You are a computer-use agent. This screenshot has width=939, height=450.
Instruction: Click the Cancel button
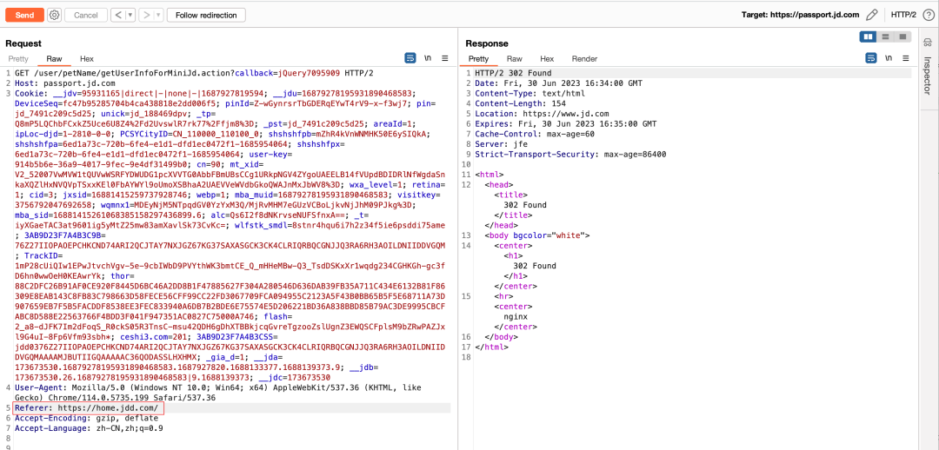[x=85, y=15]
